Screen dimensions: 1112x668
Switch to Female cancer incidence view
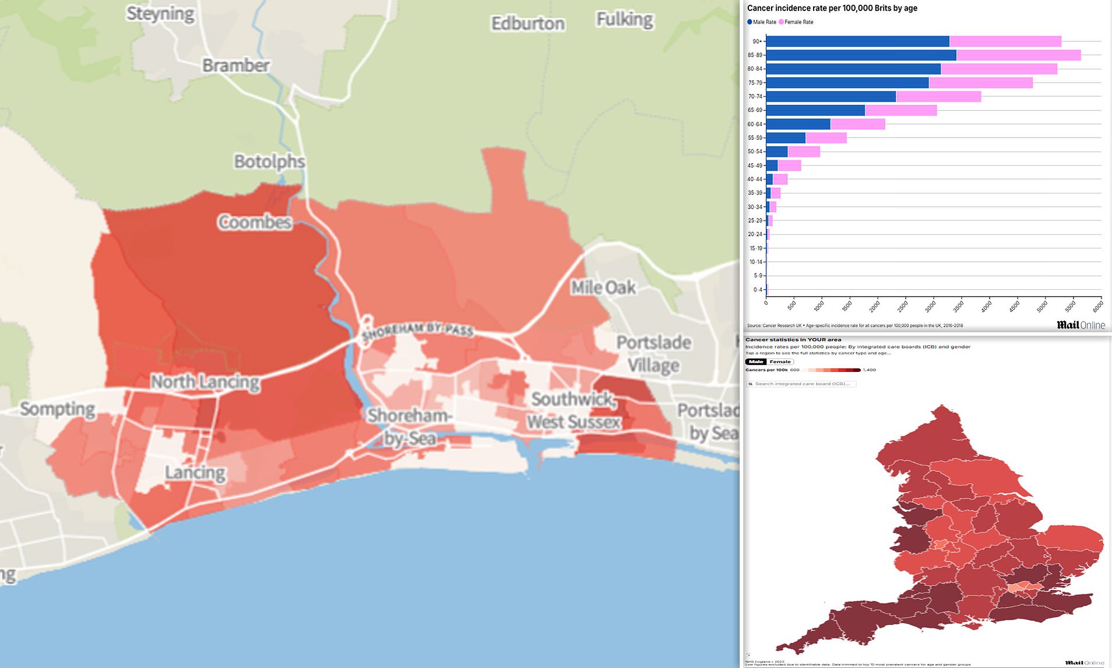click(x=779, y=361)
